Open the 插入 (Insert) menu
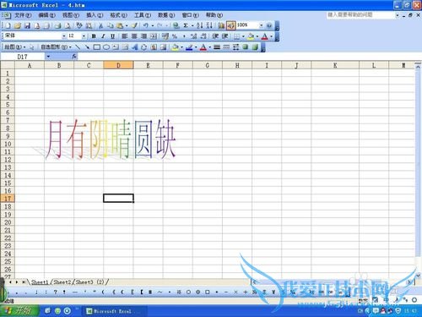The width and height of the screenshot is (422, 317). click(x=95, y=15)
